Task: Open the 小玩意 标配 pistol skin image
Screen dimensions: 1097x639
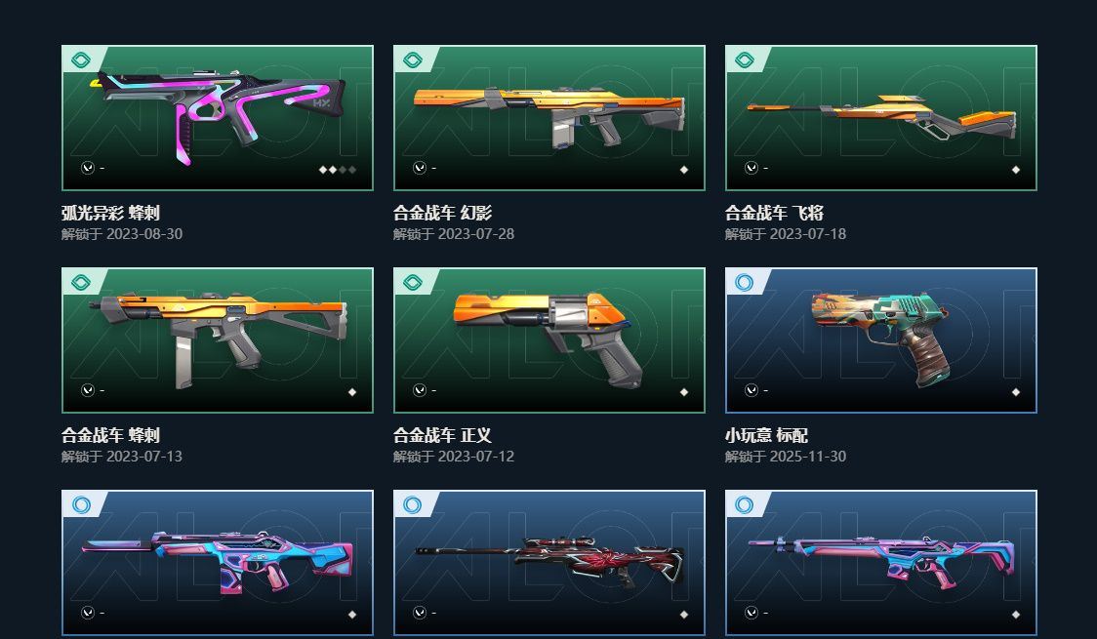Action: coord(880,339)
